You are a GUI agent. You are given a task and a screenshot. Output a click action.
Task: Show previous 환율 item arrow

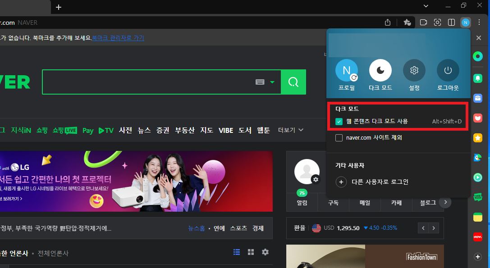423,228
